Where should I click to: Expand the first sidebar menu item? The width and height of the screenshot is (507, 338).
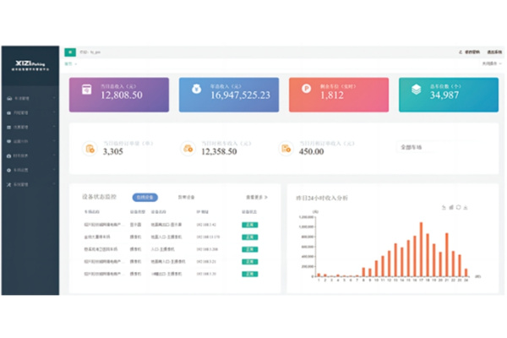(30, 99)
